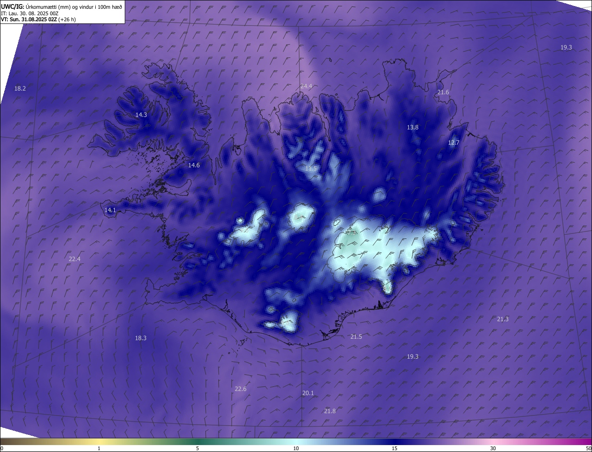
Task: Click the 11.5 value on the map
Action: (x=311, y=168)
